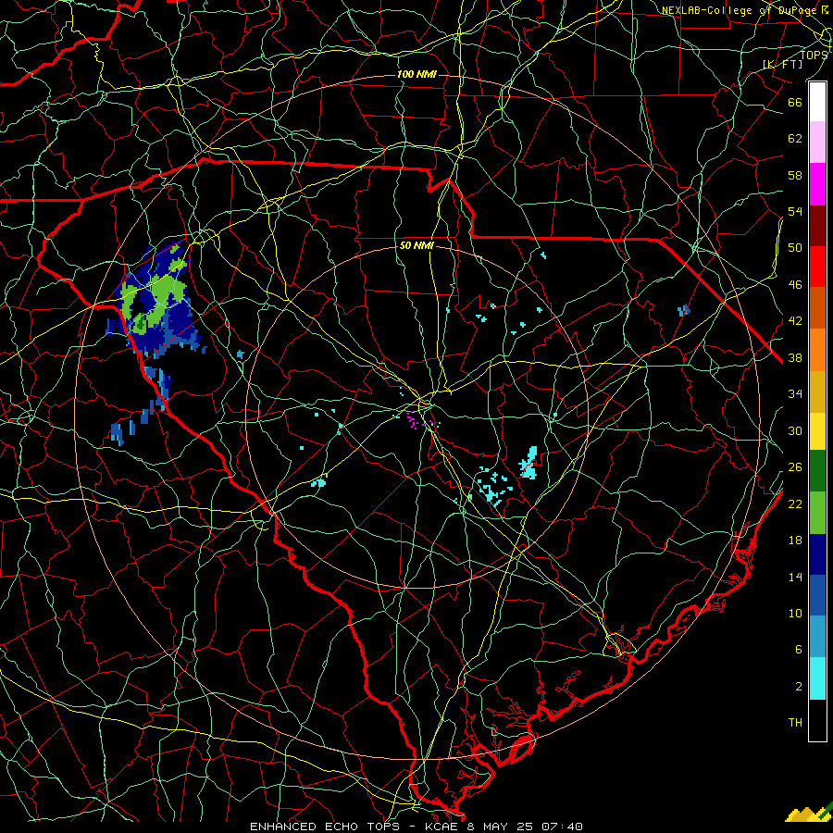833x833 pixels.
Task: Click the 58 legend value
Action: [795, 175]
